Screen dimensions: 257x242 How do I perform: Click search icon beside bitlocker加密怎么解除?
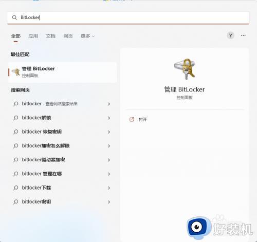click(16, 146)
